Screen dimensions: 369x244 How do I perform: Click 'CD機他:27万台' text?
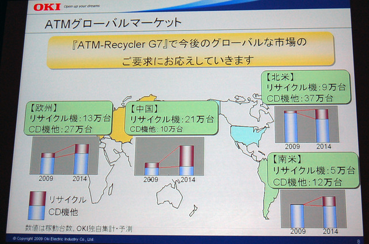point(61,129)
